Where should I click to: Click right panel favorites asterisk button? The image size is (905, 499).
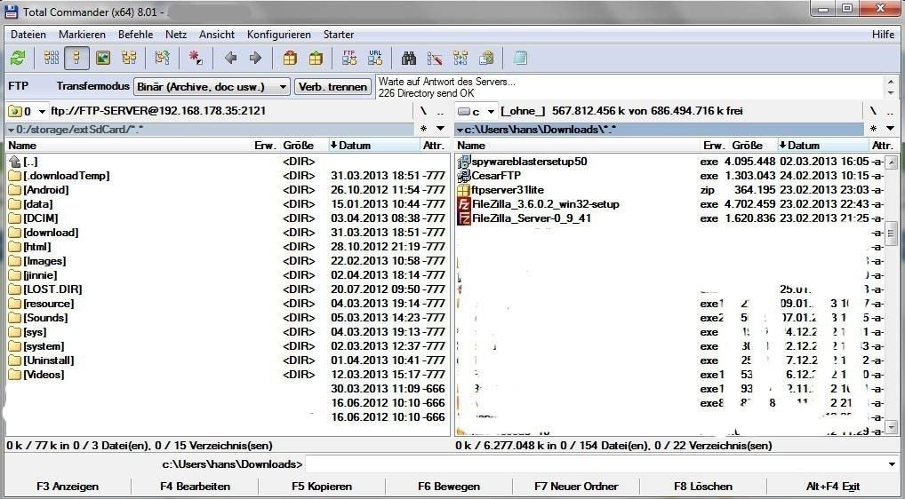[x=873, y=129]
